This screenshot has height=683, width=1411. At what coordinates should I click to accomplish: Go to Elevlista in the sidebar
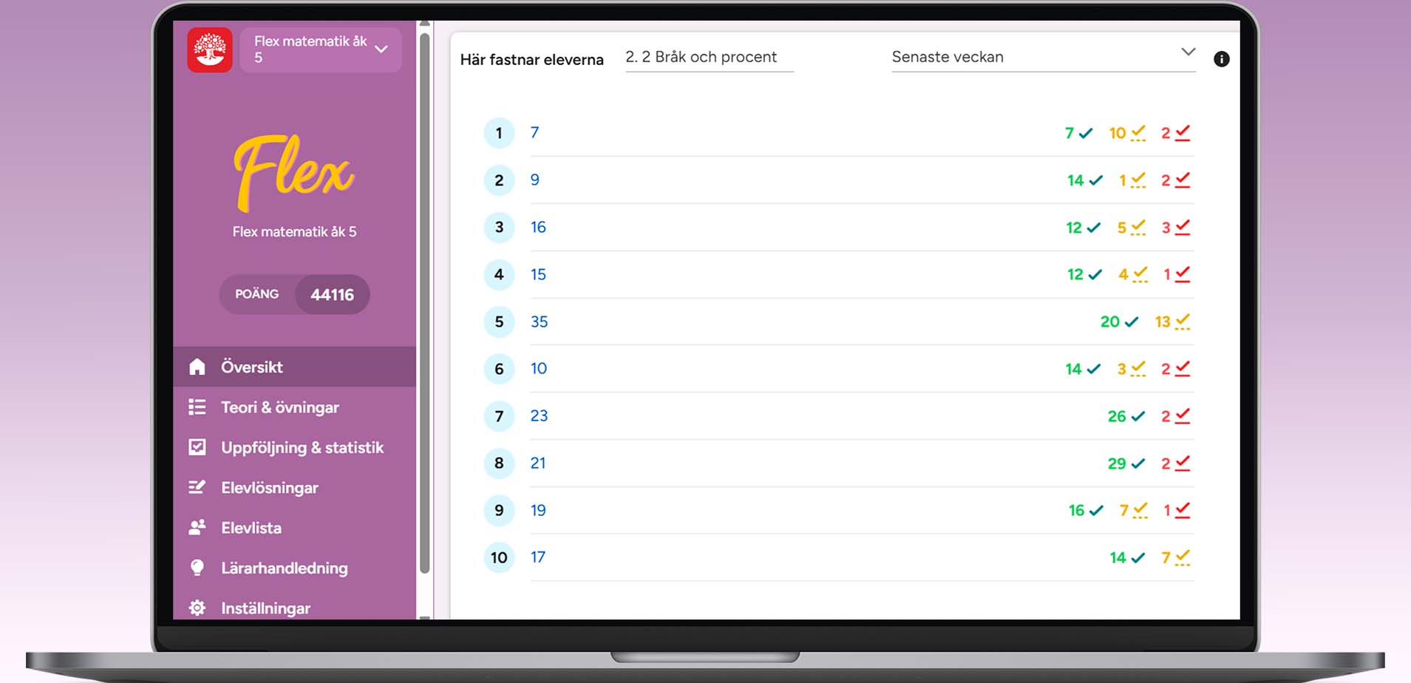click(251, 528)
